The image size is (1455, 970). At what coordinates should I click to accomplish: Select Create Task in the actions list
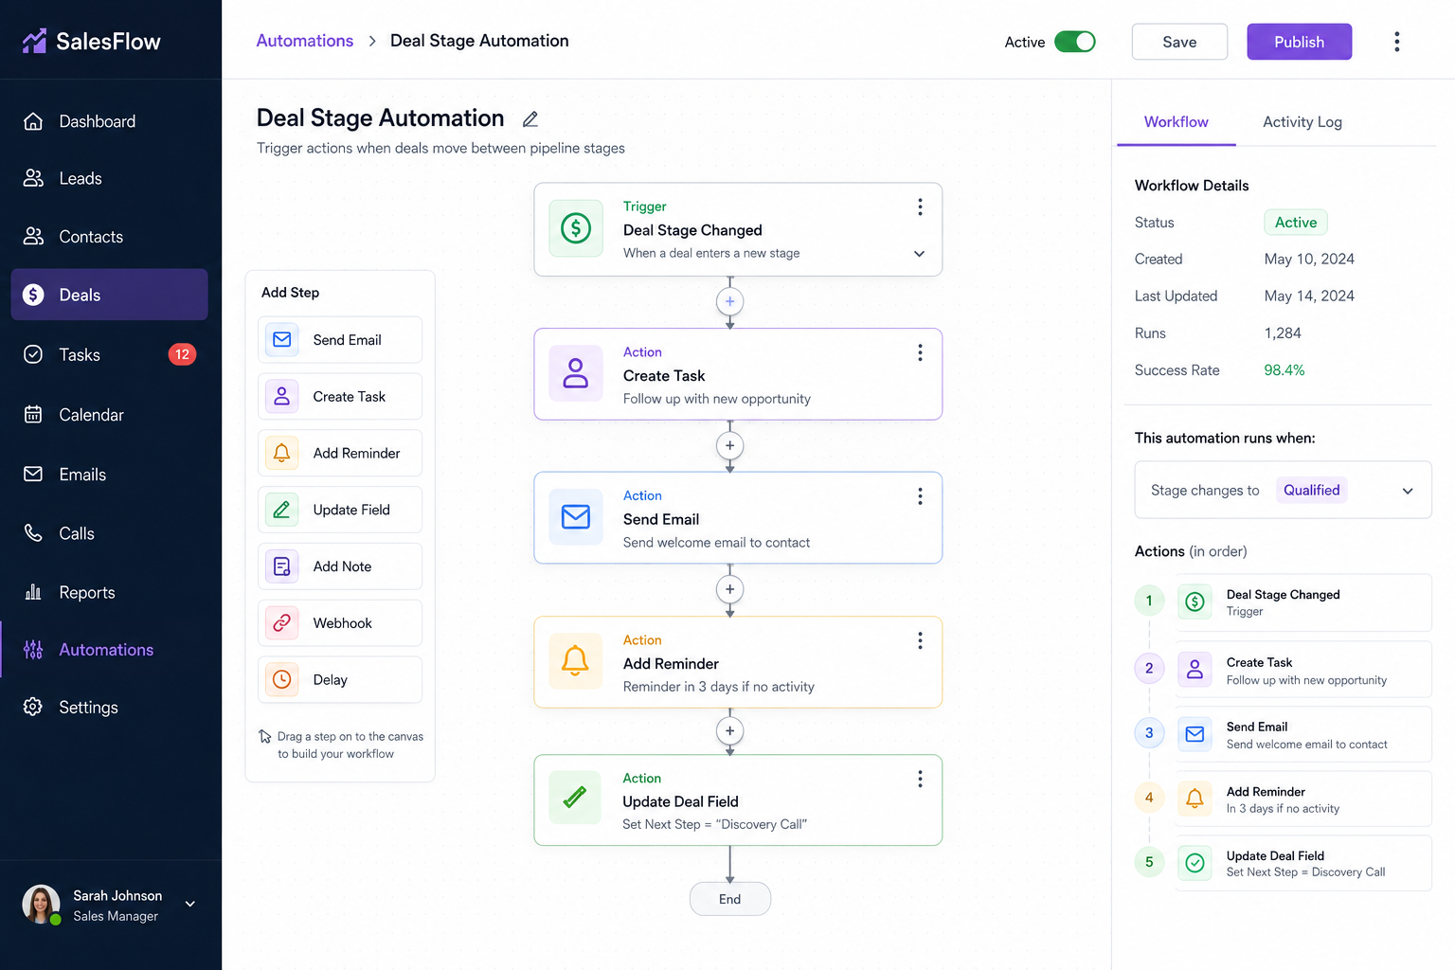pyautogui.click(x=1302, y=670)
